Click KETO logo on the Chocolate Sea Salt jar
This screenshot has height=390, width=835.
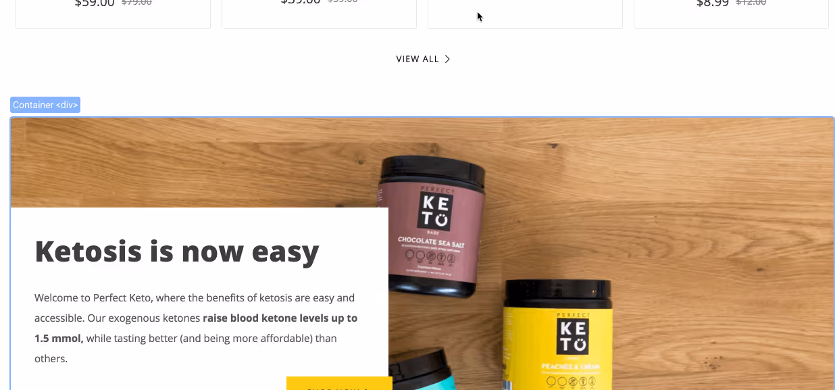(x=434, y=210)
